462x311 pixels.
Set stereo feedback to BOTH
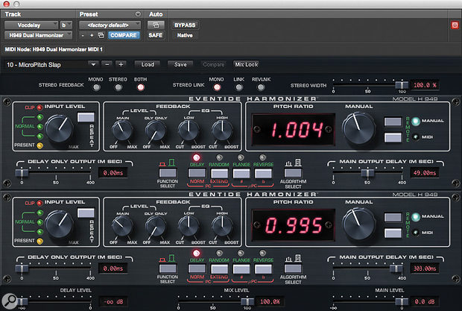click(141, 87)
